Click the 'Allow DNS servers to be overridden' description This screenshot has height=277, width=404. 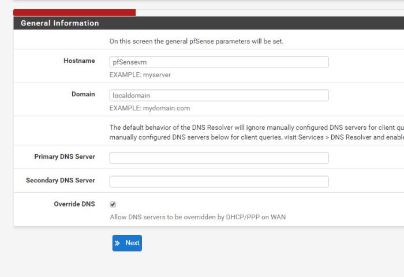197,217
